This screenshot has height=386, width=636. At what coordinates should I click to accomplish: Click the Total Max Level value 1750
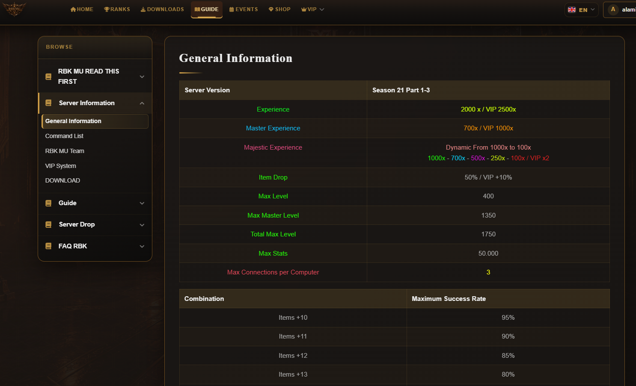[488, 234]
